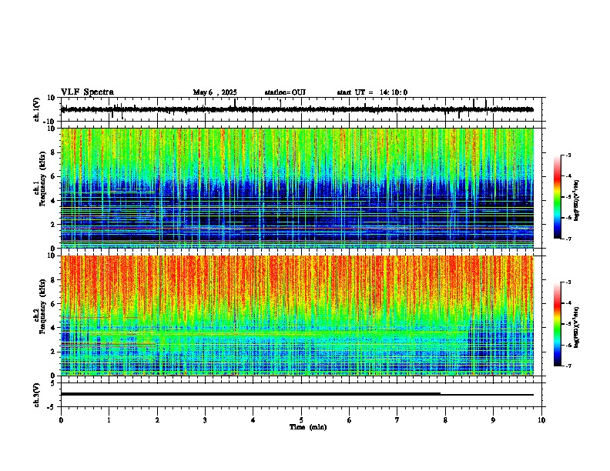
Task: Click time axis tick label 0
Action: 61,420
